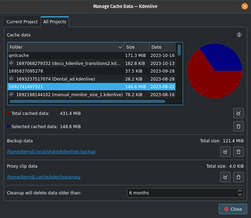Sort by the Size column header
Screen dimensions: 251x218
[x=137, y=47]
